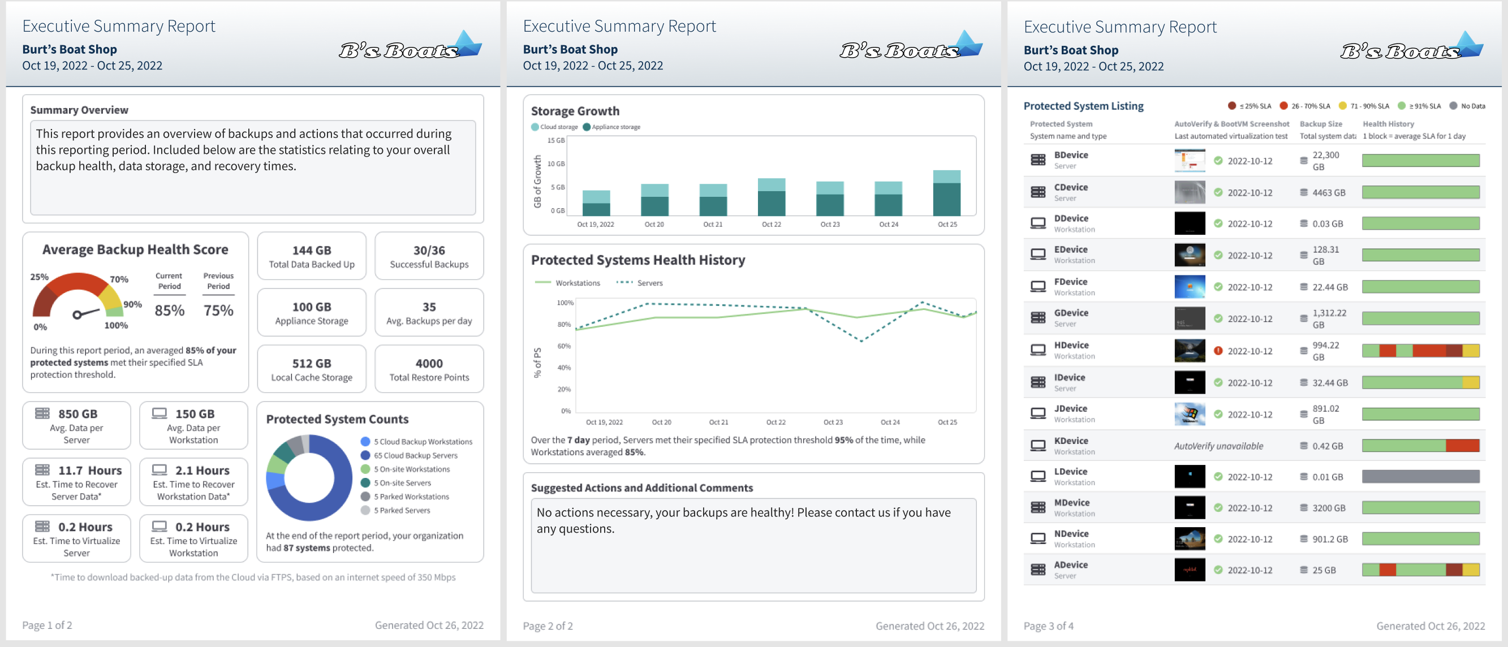Toggle the Servers dotted line legend
1508x647 pixels.
coord(639,283)
